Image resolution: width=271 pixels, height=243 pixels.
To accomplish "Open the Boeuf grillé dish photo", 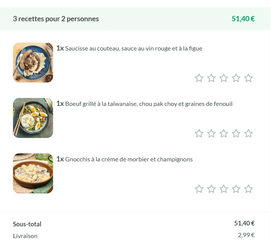I will pyautogui.click(x=33, y=118).
